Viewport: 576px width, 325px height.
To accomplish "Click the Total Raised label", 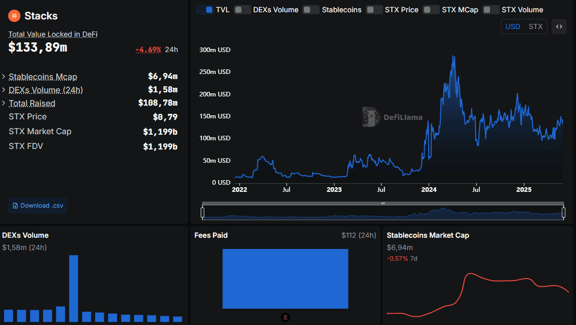I will coord(32,104).
